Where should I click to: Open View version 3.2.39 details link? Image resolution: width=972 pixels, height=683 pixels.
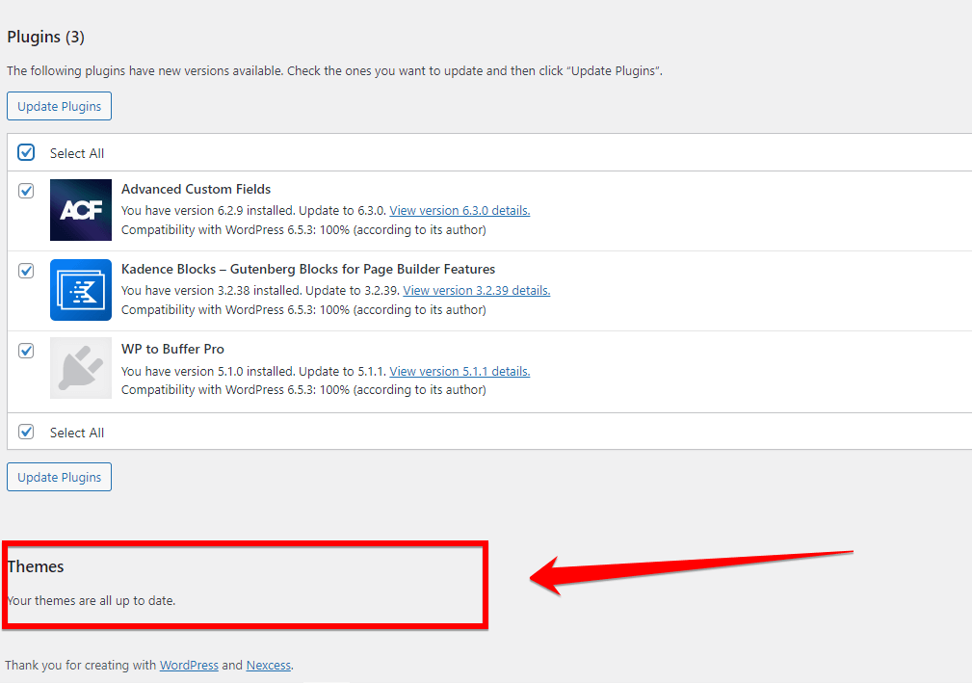pos(476,290)
